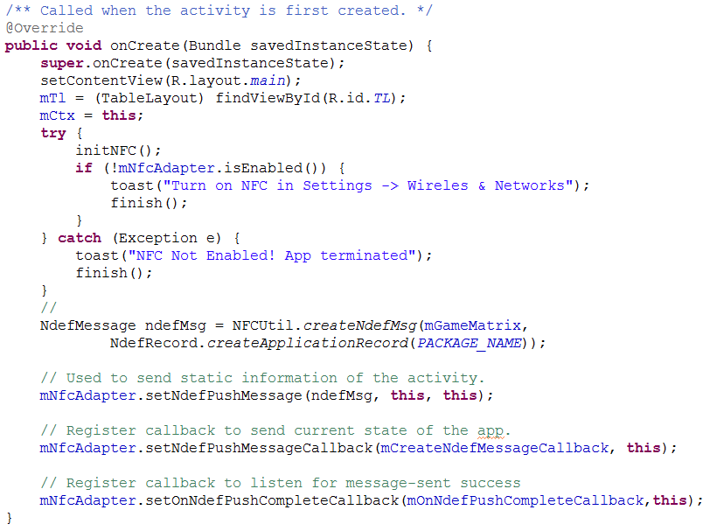Click the catch keyword

coord(79,238)
